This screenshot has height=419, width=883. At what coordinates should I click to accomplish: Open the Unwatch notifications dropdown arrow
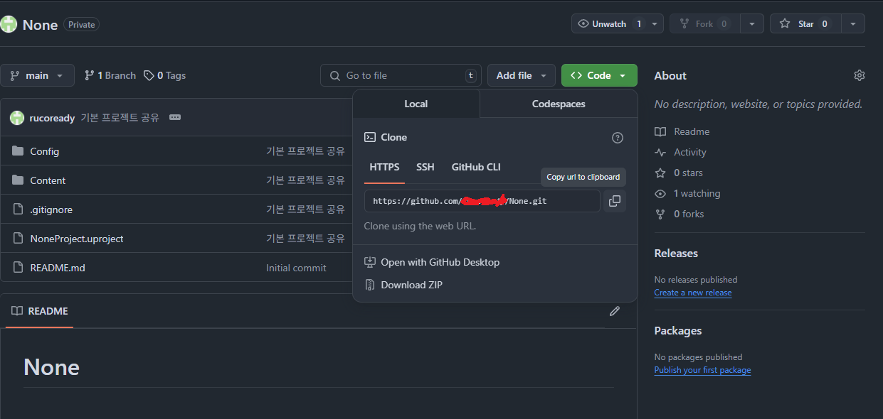(x=655, y=23)
